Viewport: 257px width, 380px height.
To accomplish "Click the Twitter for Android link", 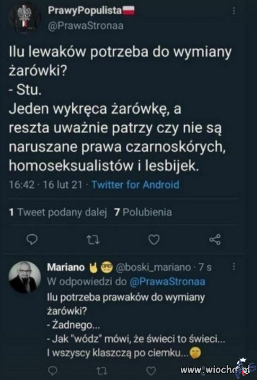I will (x=135, y=185).
